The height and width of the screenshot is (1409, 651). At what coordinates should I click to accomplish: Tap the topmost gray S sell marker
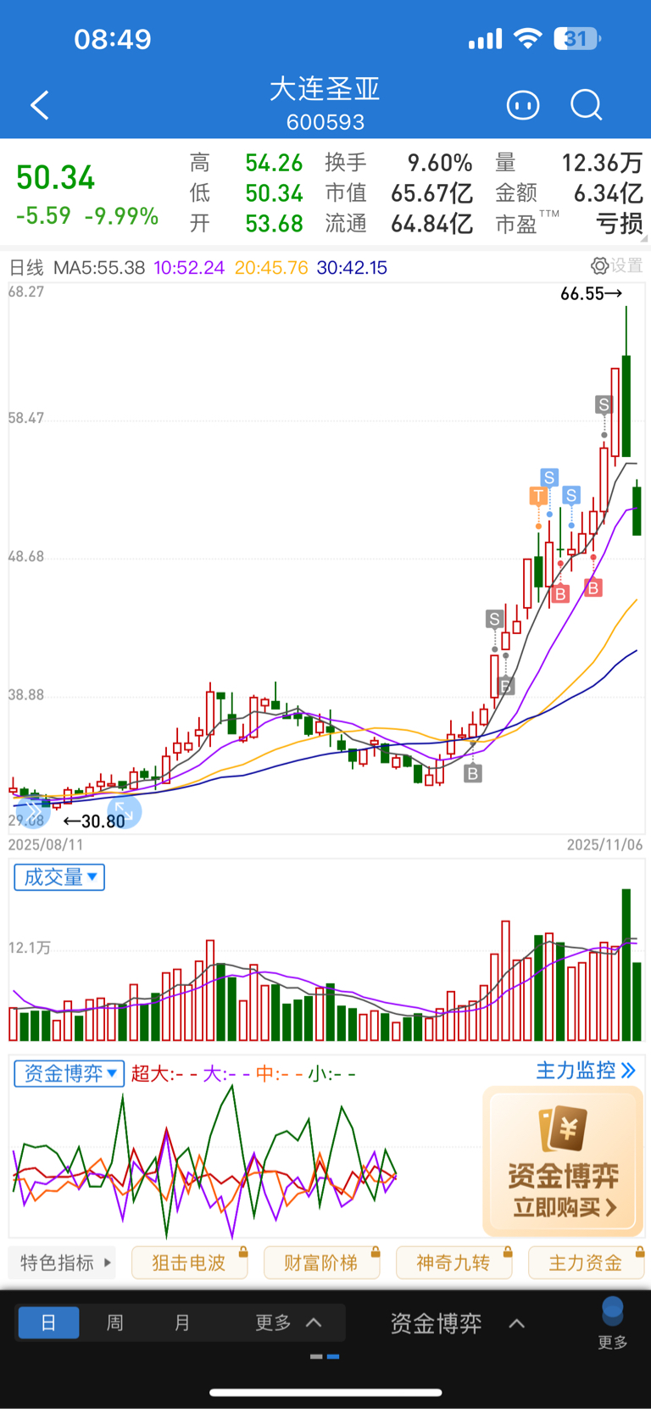click(x=604, y=404)
